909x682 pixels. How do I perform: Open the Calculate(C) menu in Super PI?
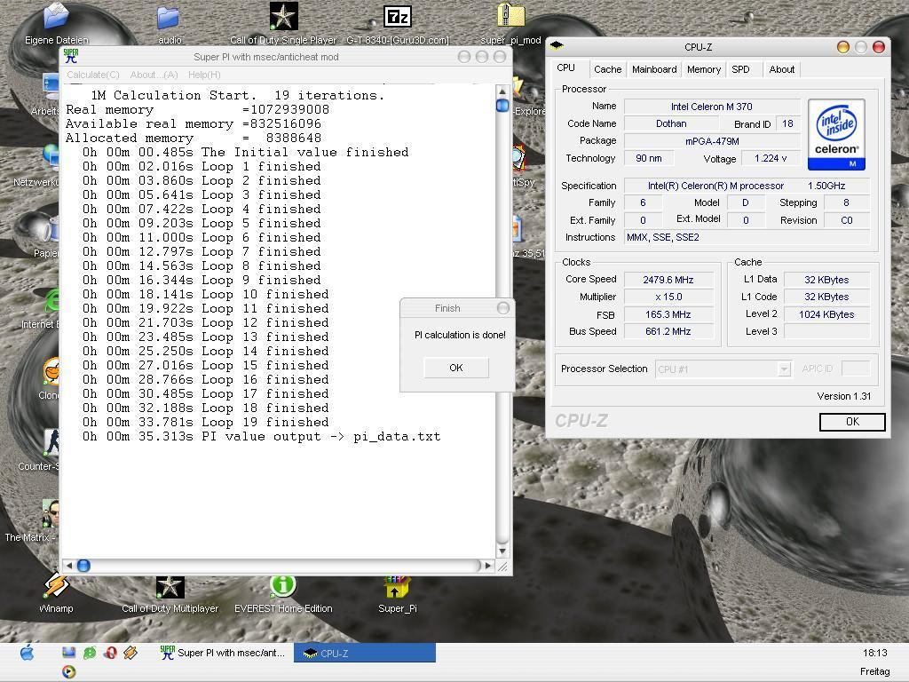pos(92,75)
